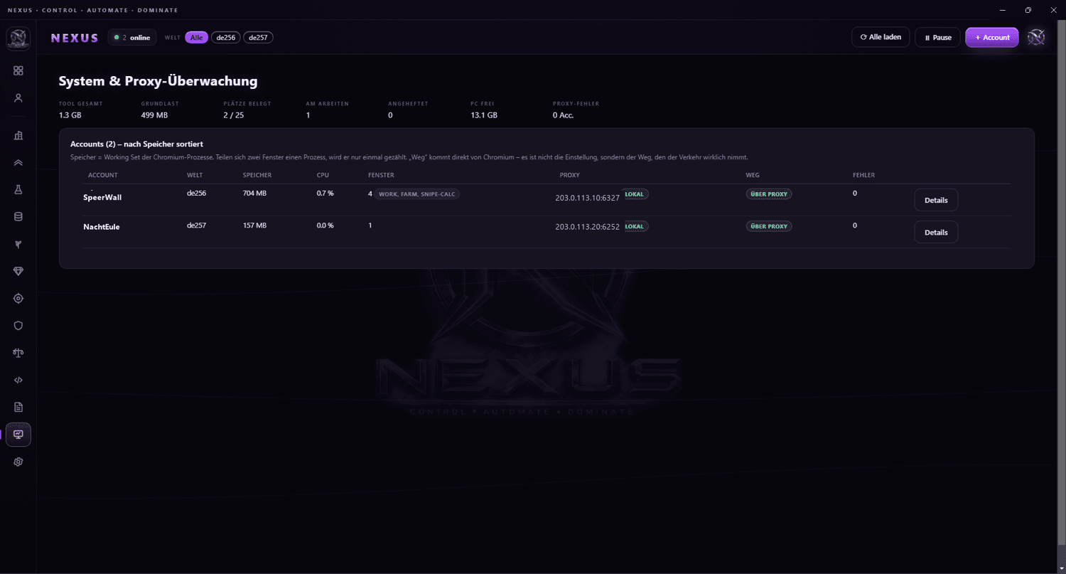Select the crosshair target icon in sidebar
1066x574 pixels.
click(18, 299)
